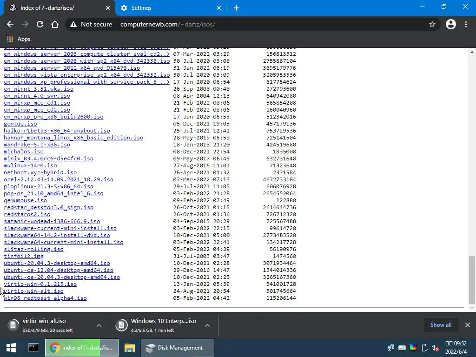
Task: Click hannah_montana_linux_x86_basic_edition.iso link
Action: point(73,138)
